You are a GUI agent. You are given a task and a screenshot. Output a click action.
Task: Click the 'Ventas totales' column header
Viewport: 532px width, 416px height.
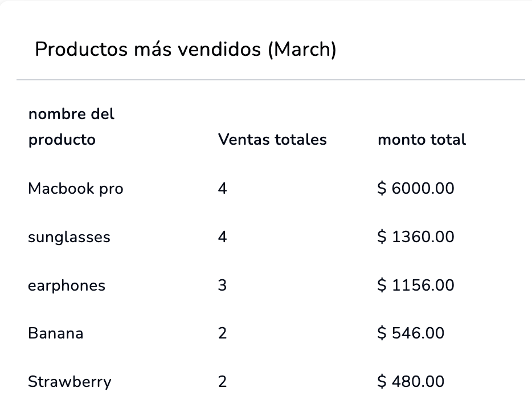[272, 140]
